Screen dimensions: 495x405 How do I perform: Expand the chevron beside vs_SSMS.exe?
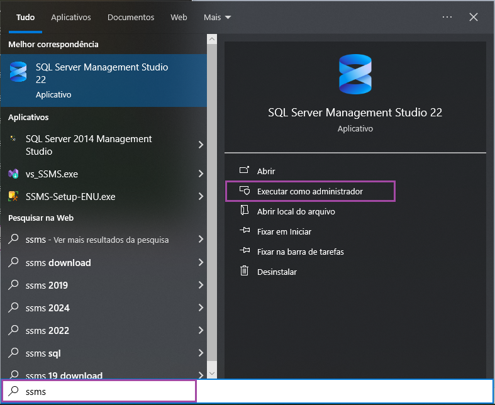pyautogui.click(x=201, y=174)
